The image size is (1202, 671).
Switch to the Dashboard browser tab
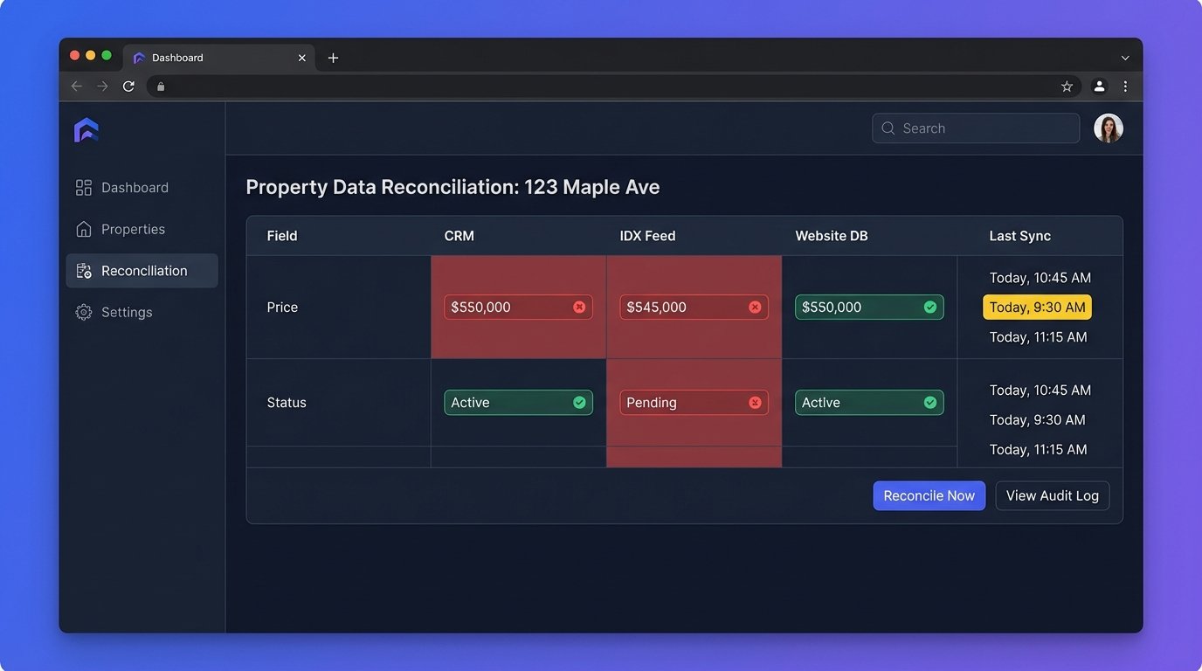coord(210,58)
